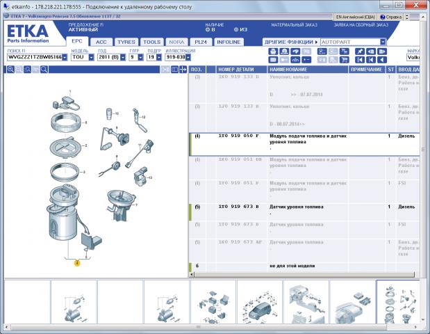Click the last selected thumbnail in the strip
Viewport: 430px width, 334px height.
click(x=398, y=302)
